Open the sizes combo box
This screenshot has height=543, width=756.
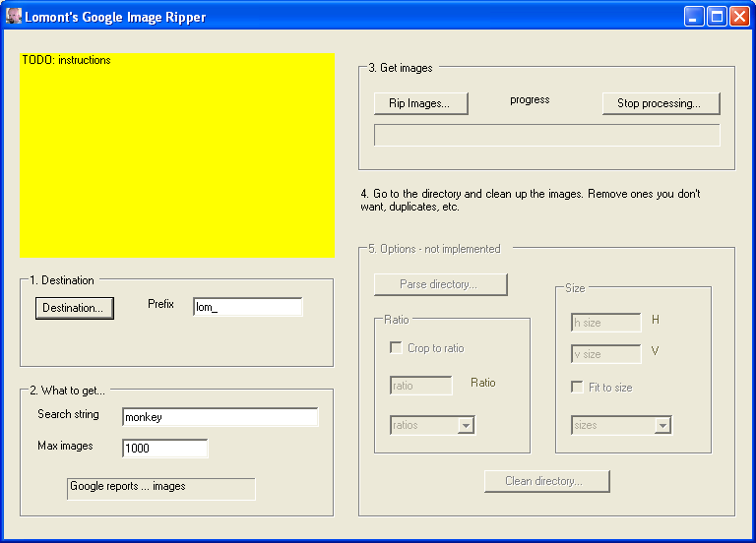pyautogui.click(x=662, y=426)
